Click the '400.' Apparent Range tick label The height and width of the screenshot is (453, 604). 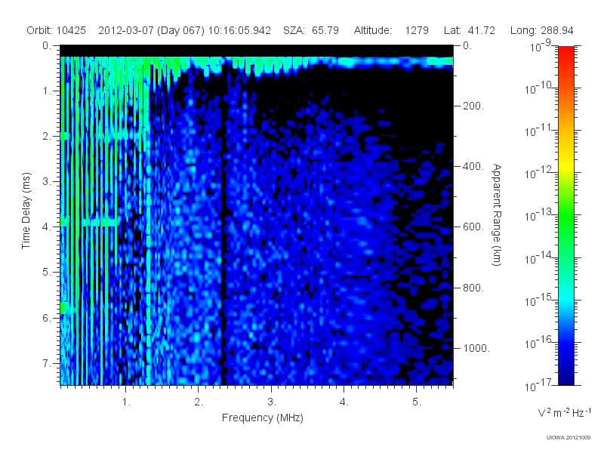pyautogui.click(x=473, y=166)
